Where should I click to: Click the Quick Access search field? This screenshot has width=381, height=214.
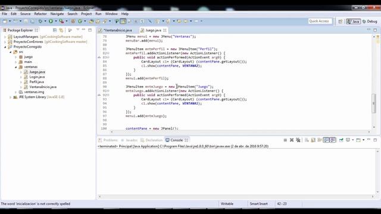pyautogui.click(x=320, y=21)
